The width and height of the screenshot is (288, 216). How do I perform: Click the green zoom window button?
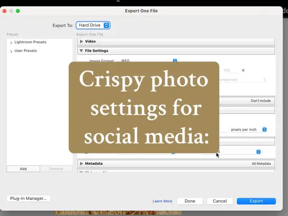pos(18,11)
